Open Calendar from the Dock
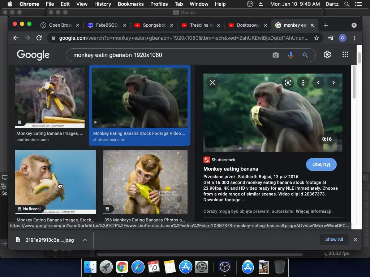 [154, 267]
